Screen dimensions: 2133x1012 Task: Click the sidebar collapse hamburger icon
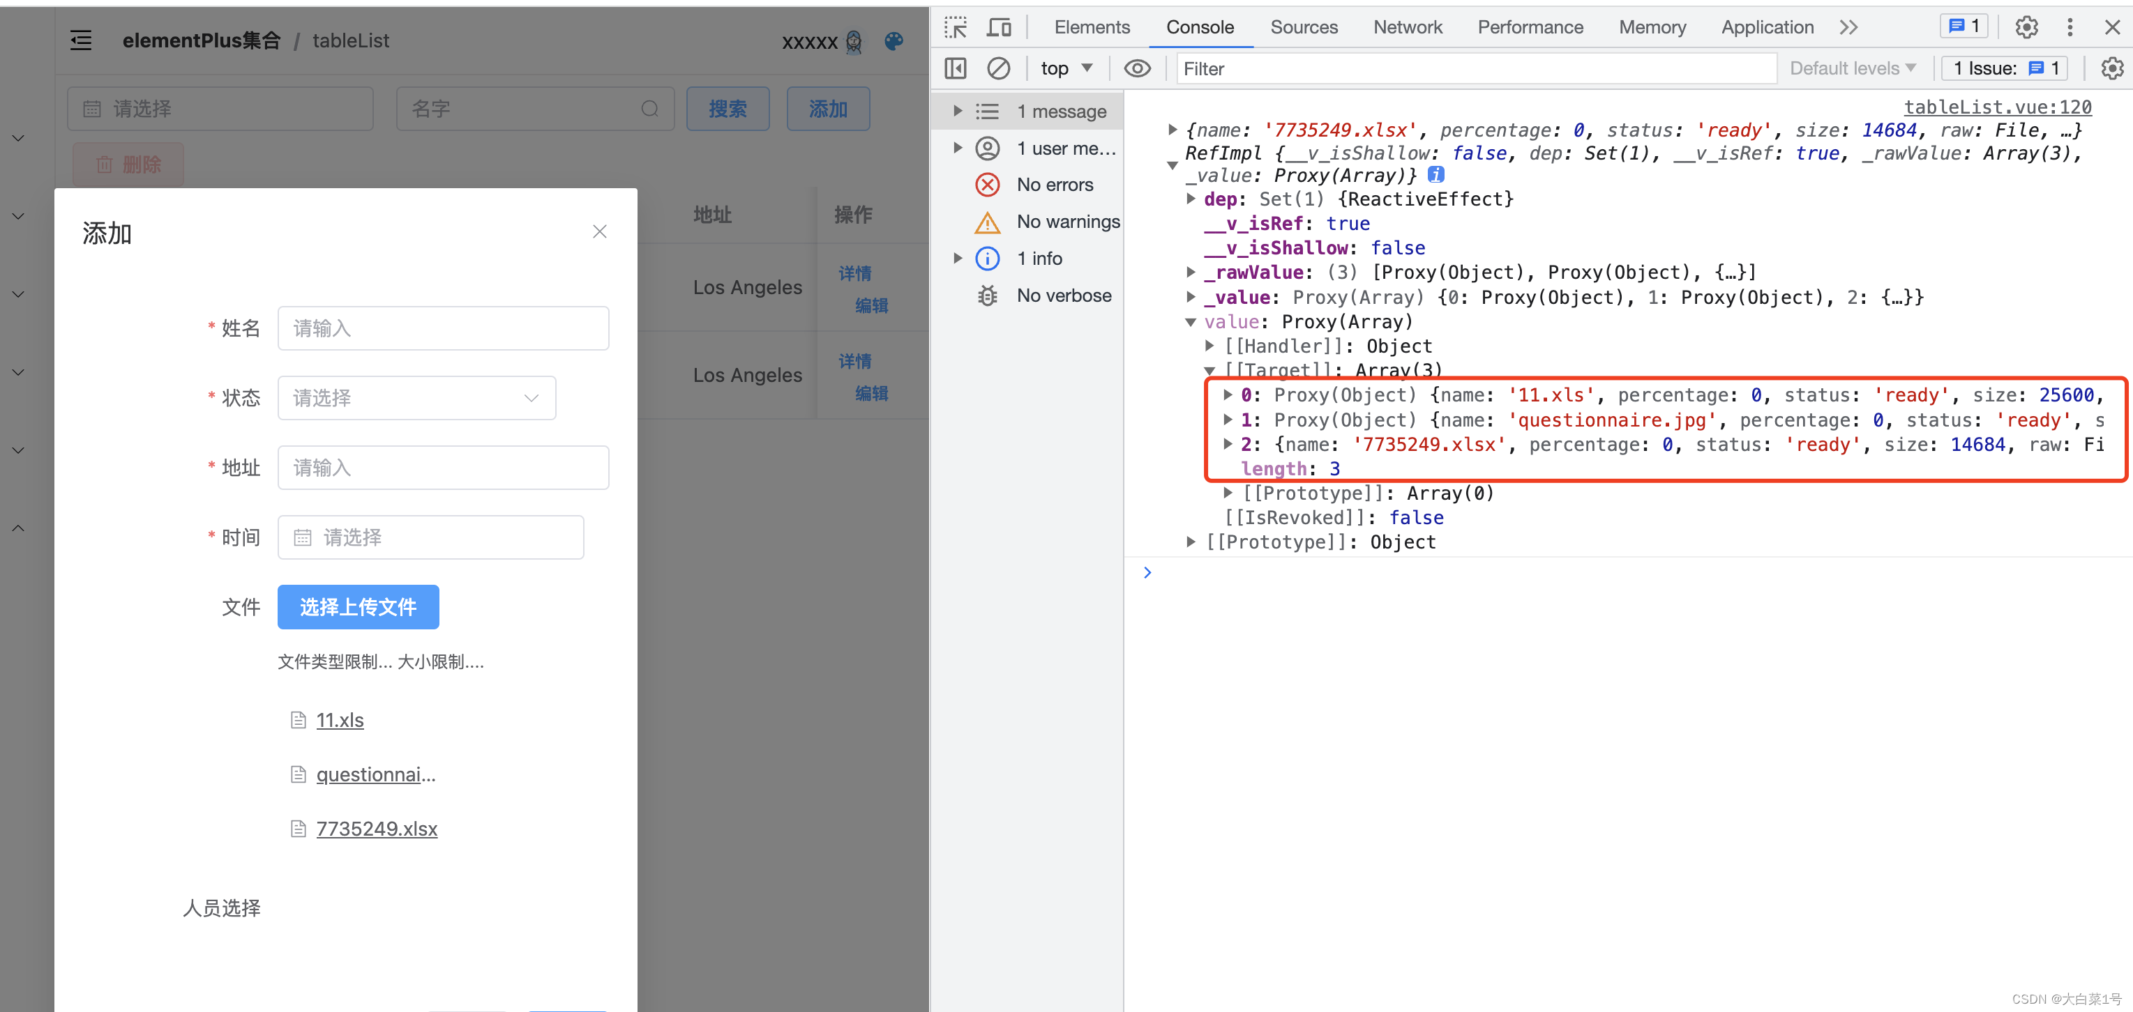80,39
